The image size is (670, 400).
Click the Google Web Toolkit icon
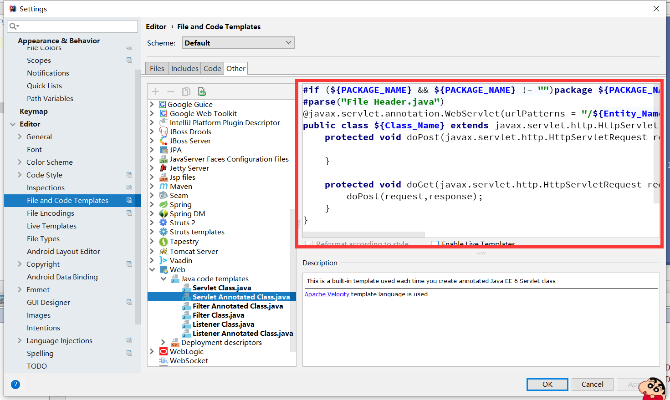tap(163, 113)
